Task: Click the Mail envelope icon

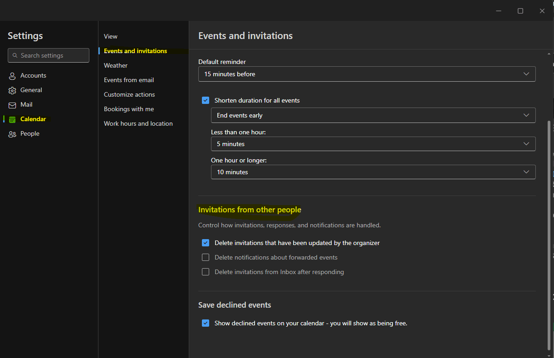Action: (x=12, y=104)
